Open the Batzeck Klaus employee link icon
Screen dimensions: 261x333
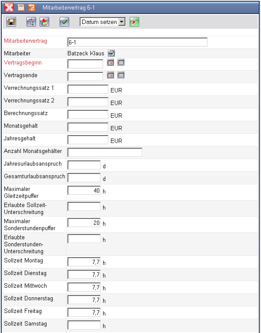coord(111,53)
